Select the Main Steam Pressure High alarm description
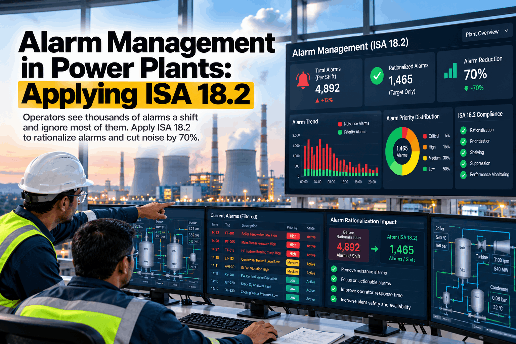The width and height of the screenshot is (516, 344). (x=259, y=243)
